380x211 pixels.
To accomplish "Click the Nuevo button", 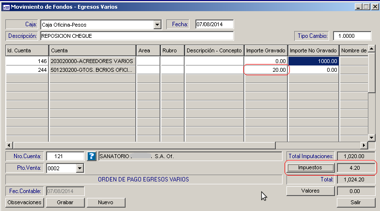I will pyautogui.click(x=106, y=203).
